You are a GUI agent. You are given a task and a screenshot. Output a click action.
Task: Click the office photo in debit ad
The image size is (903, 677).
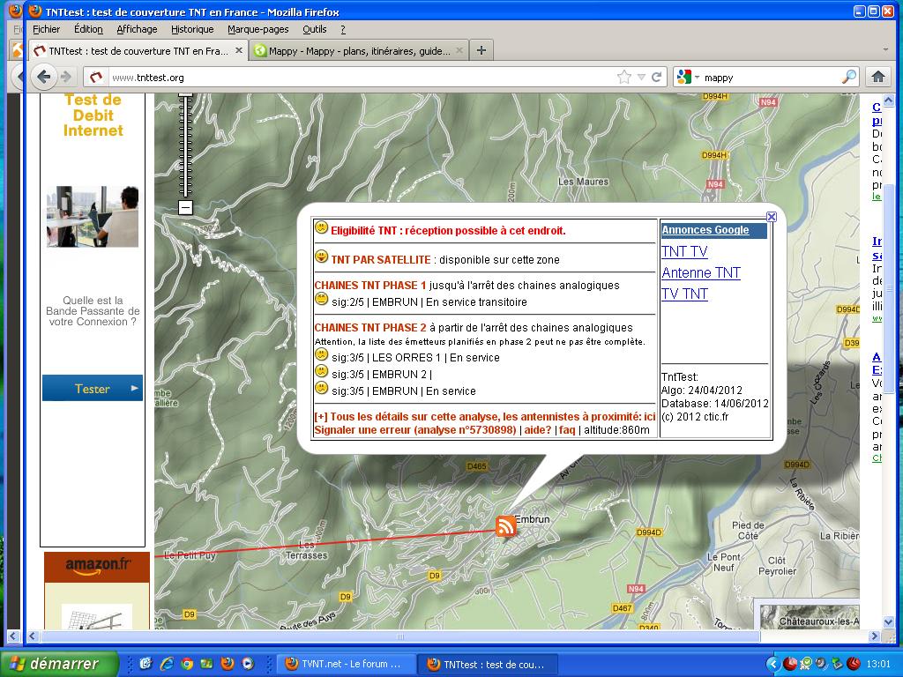pos(93,217)
